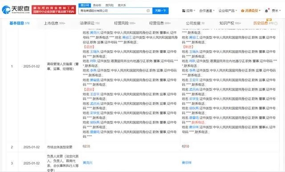Select the 查老板 search tab
The width and height of the screenshot is (285, 172).
coord(97,5)
